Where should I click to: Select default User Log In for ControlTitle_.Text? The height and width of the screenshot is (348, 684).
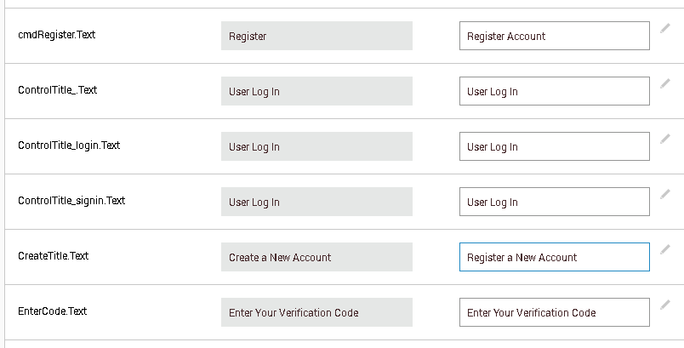pos(316,91)
